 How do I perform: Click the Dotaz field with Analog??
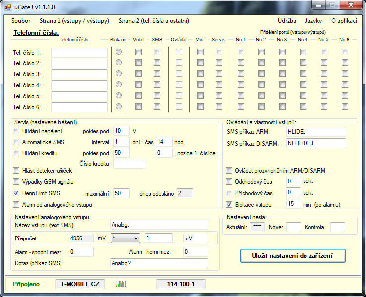[x=159, y=263]
